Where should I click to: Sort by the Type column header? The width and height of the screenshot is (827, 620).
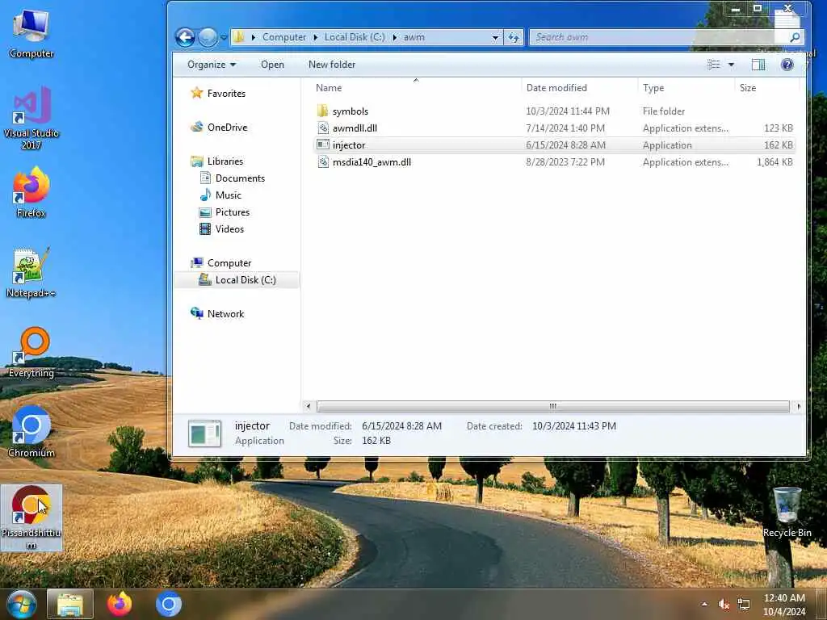[x=653, y=87]
